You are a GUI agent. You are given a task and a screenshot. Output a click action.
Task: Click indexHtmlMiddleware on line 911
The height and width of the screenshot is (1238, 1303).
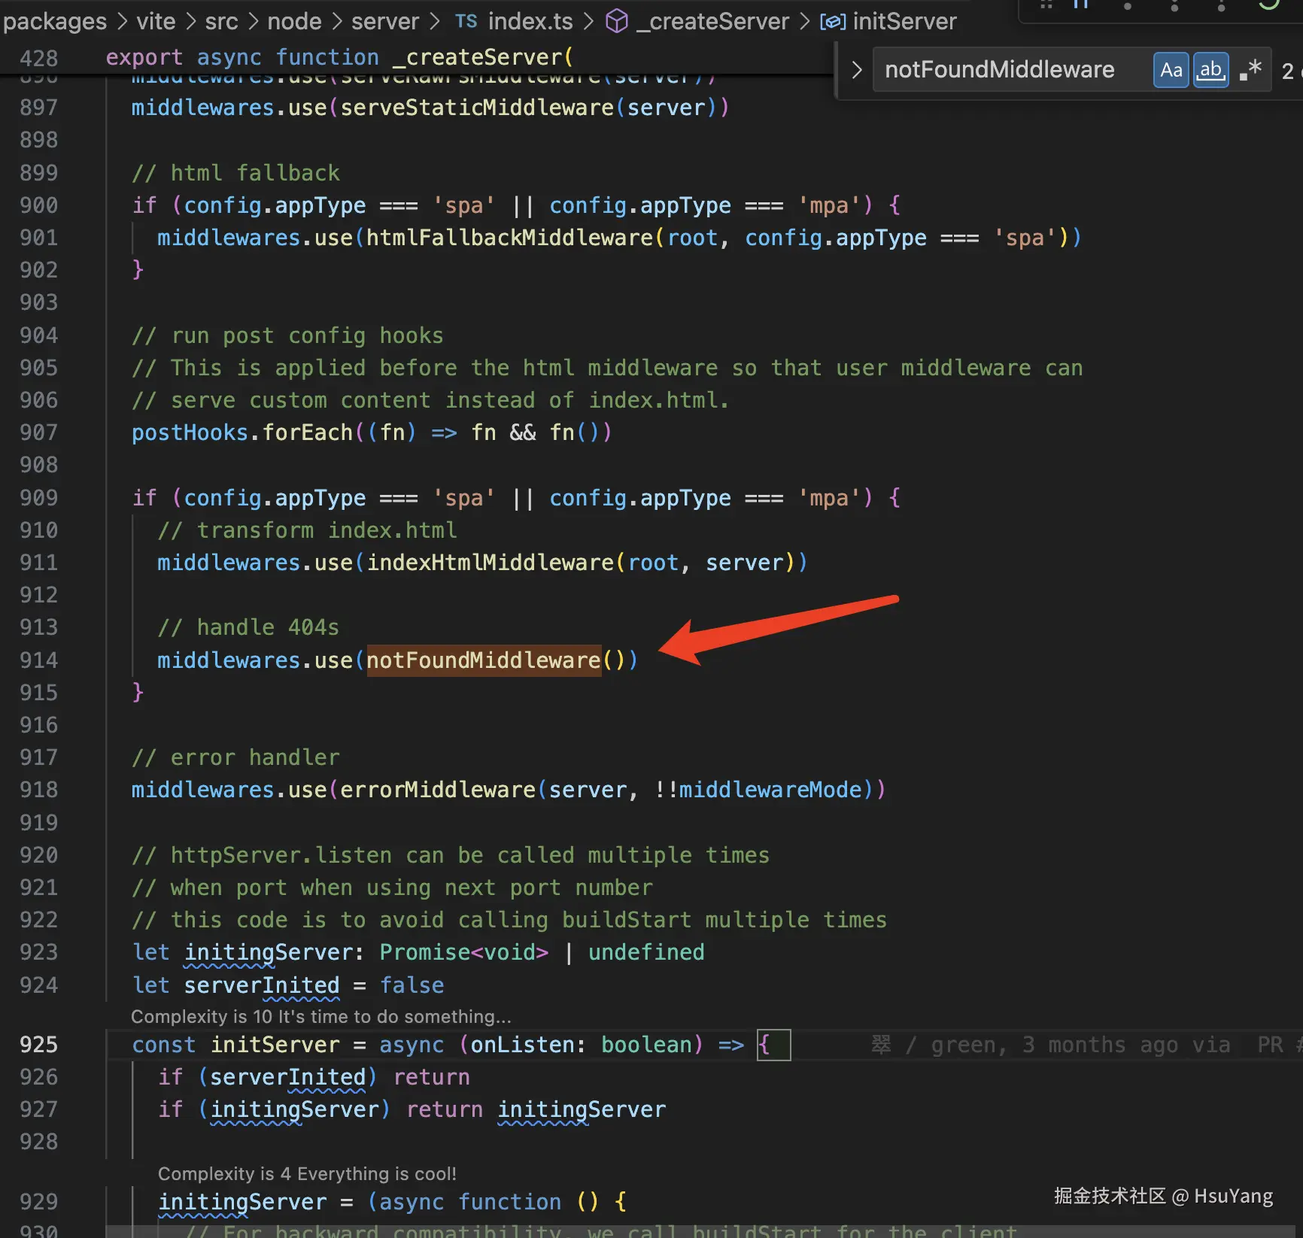click(x=491, y=563)
